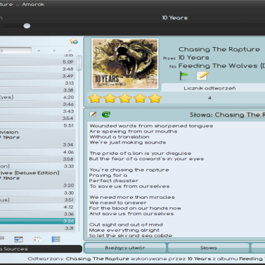Select the 3:54 playlist track
Screen dimensions: 265x265
point(38,119)
